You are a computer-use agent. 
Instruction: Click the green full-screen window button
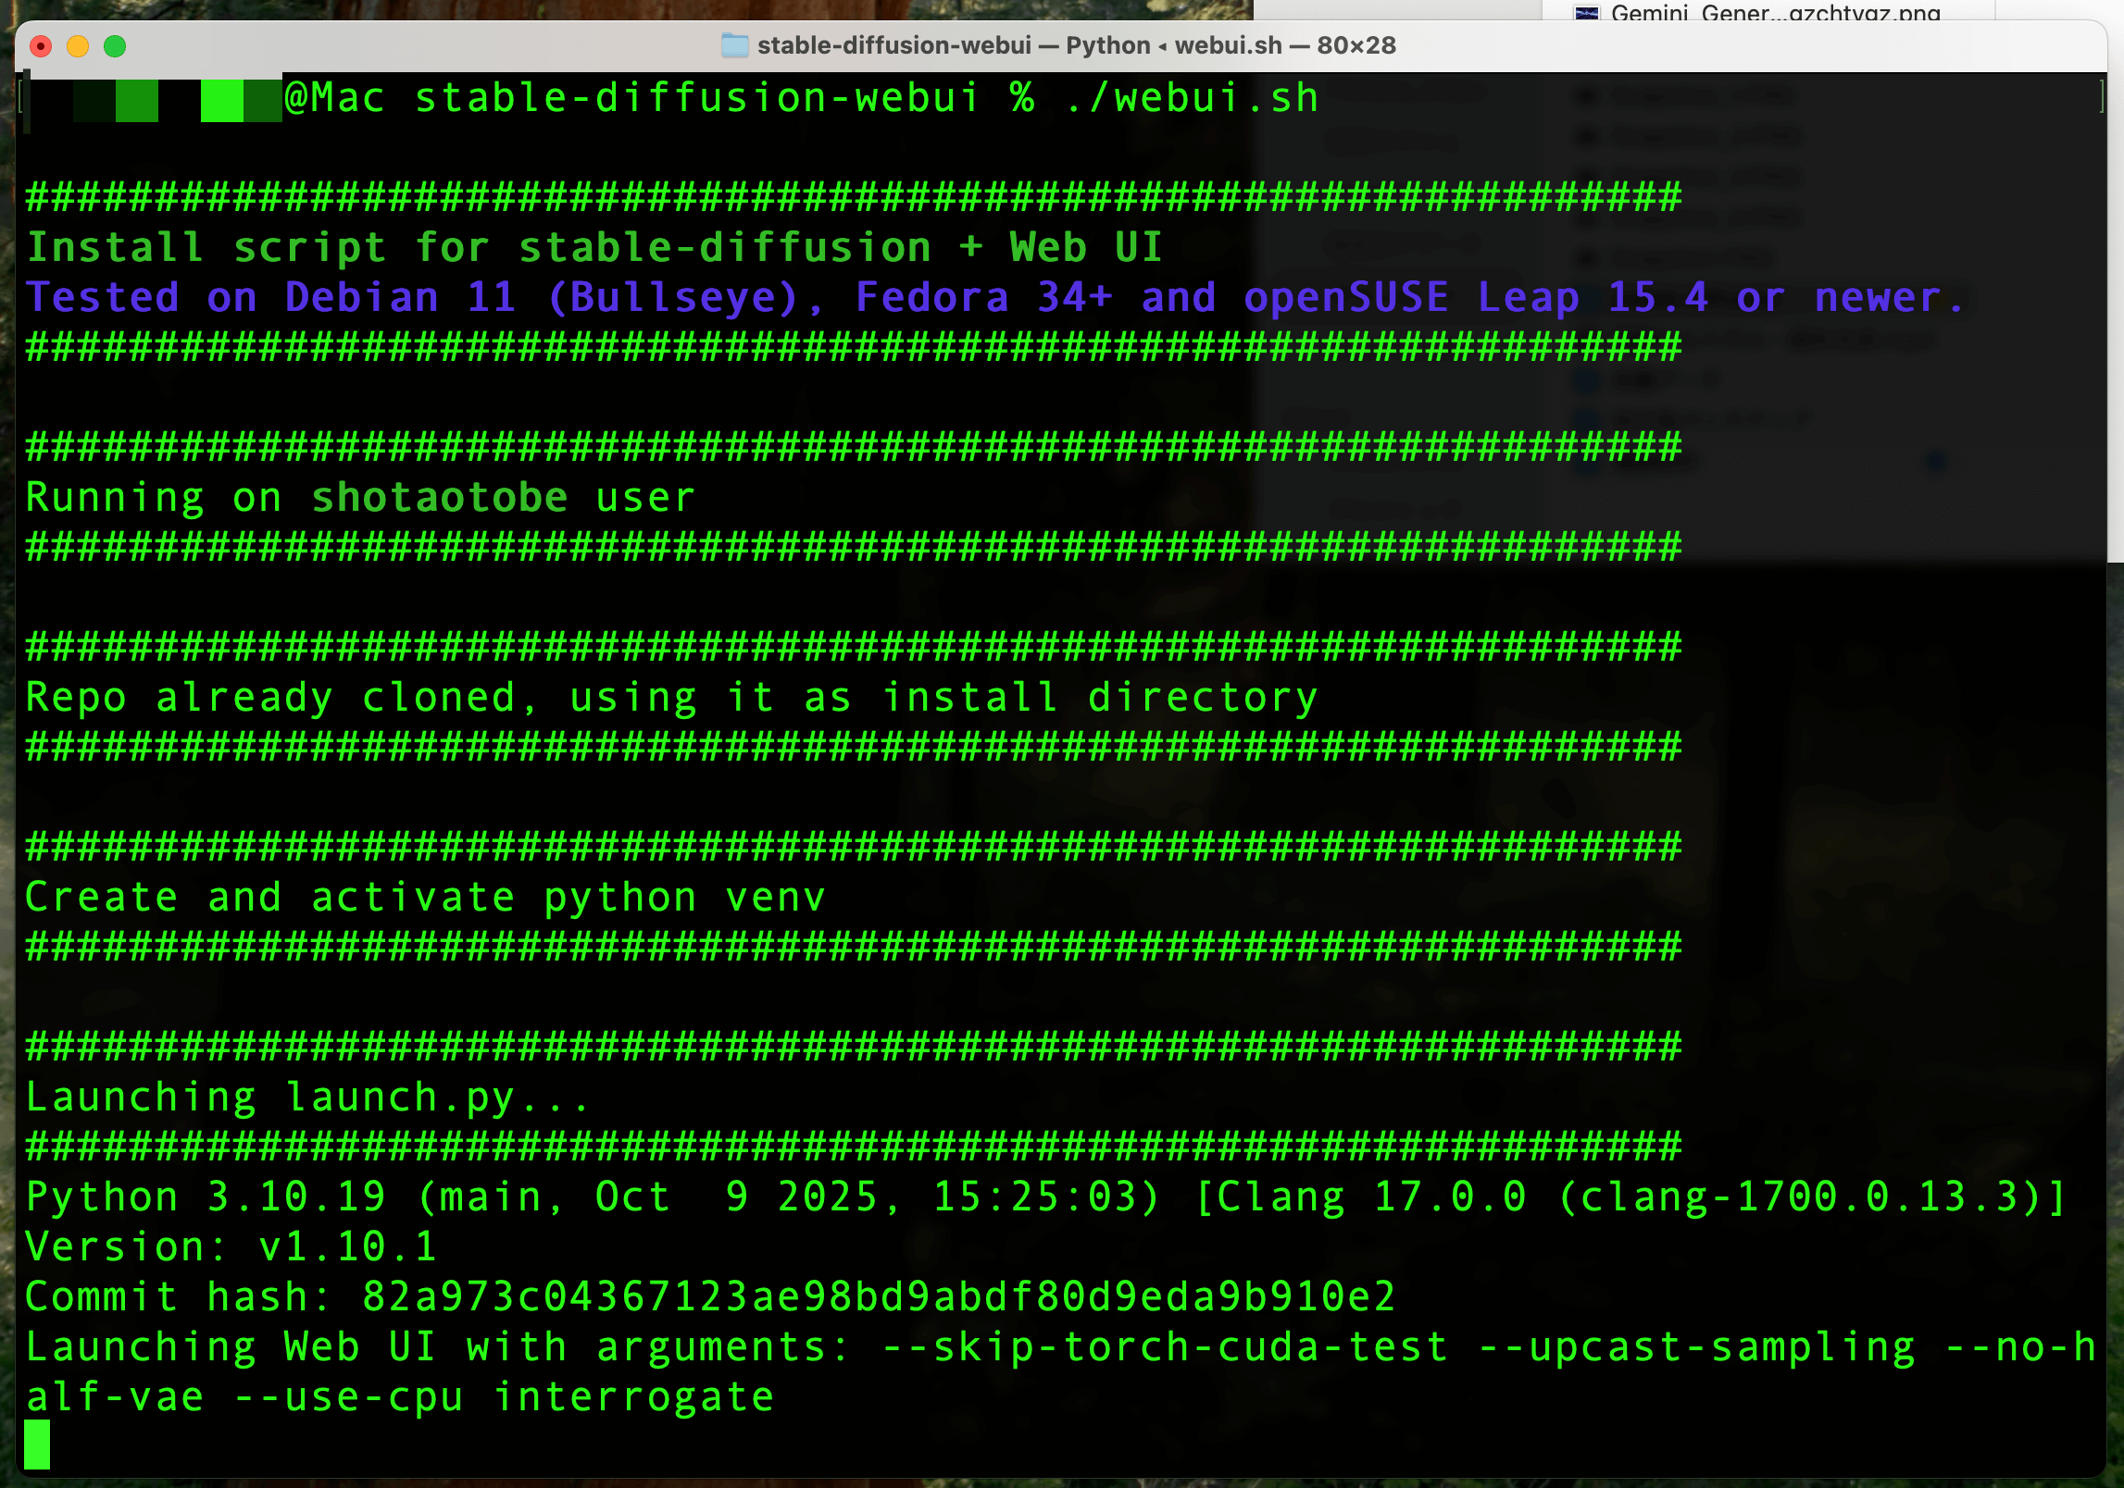[115, 46]
